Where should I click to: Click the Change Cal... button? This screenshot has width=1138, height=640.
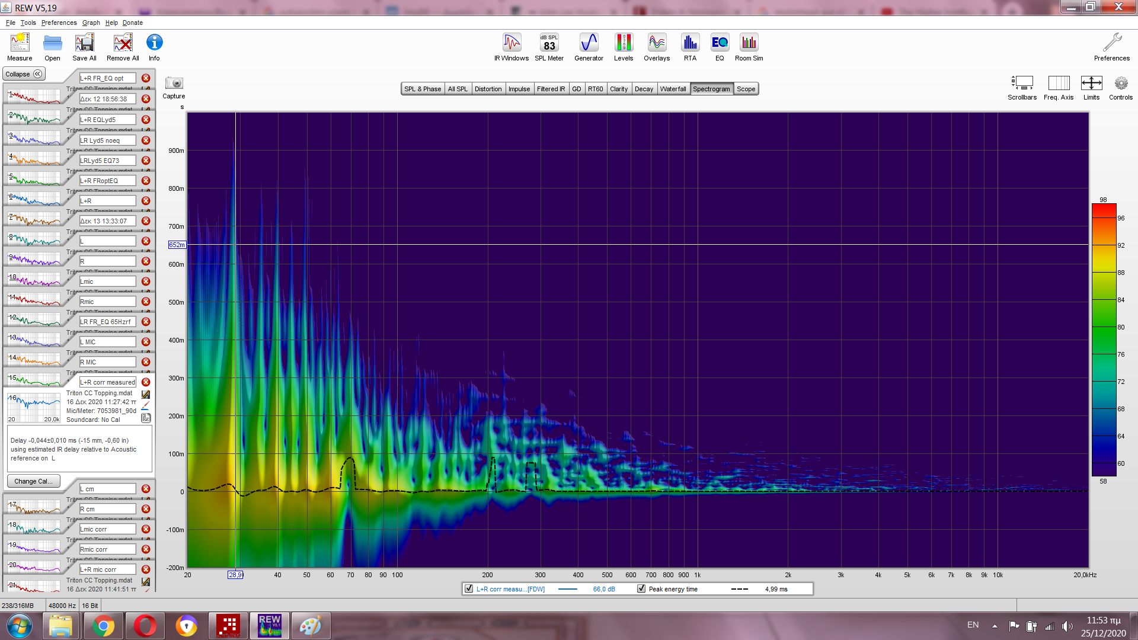point(33,481)
